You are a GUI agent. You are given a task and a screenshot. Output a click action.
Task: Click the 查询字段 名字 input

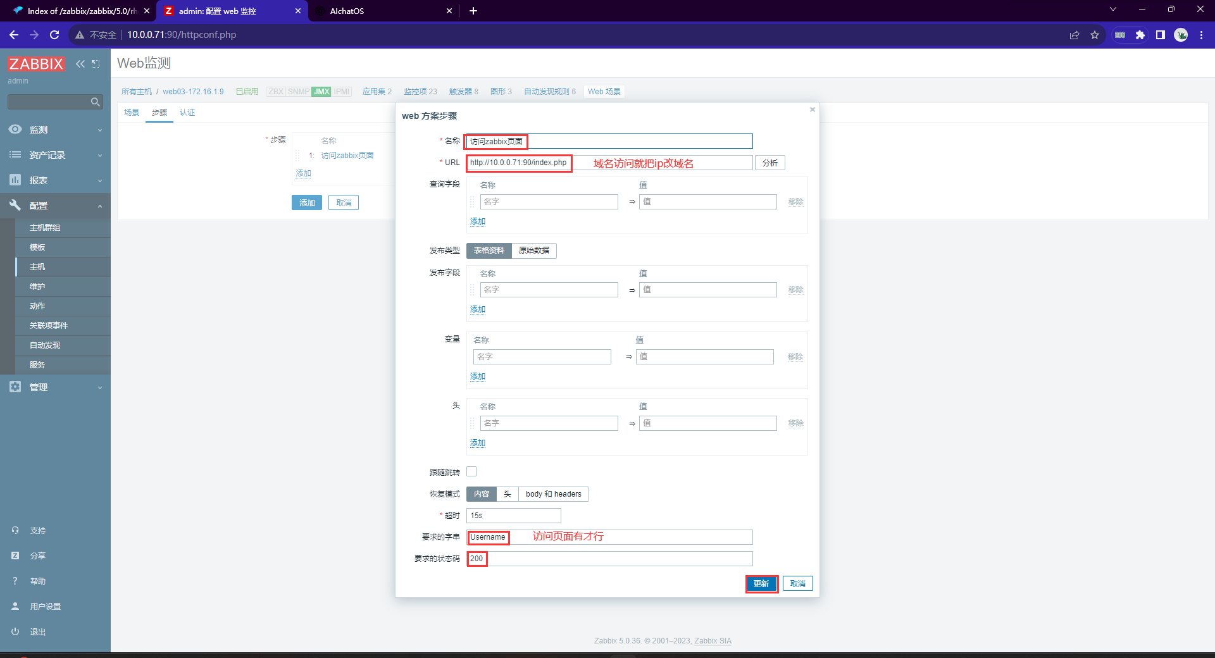[549, 202]
